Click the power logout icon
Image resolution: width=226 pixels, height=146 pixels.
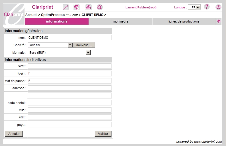pyautogui.click(x=218, y=7)
